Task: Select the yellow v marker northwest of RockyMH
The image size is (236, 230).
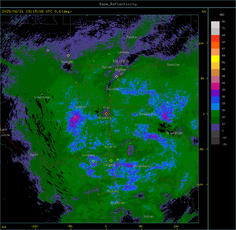Action: click(48, 50)
